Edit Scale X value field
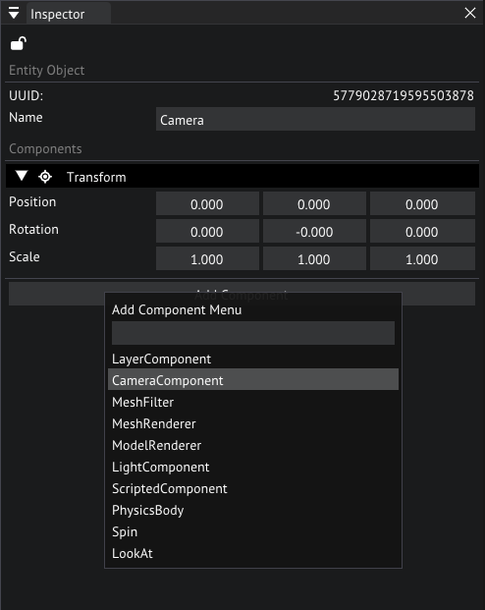The width and height of the screenshot is (485, 610). 207,258
